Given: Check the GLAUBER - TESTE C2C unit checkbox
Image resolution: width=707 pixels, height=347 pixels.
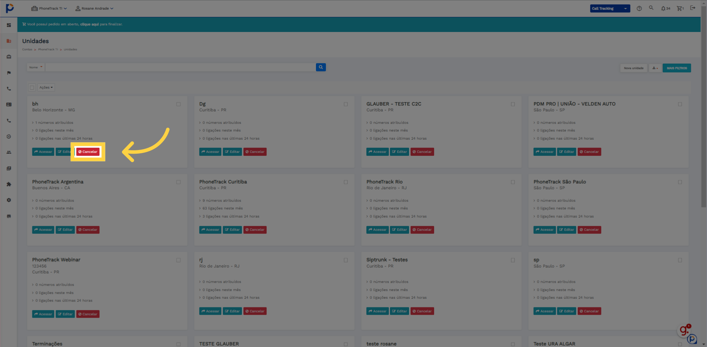Looking at the screenshot, I should click(513, 104).
